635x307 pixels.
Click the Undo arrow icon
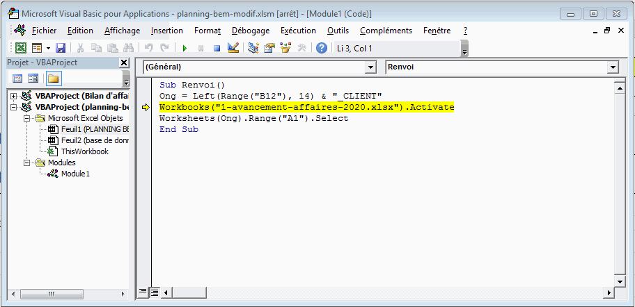tap(148, 48)
